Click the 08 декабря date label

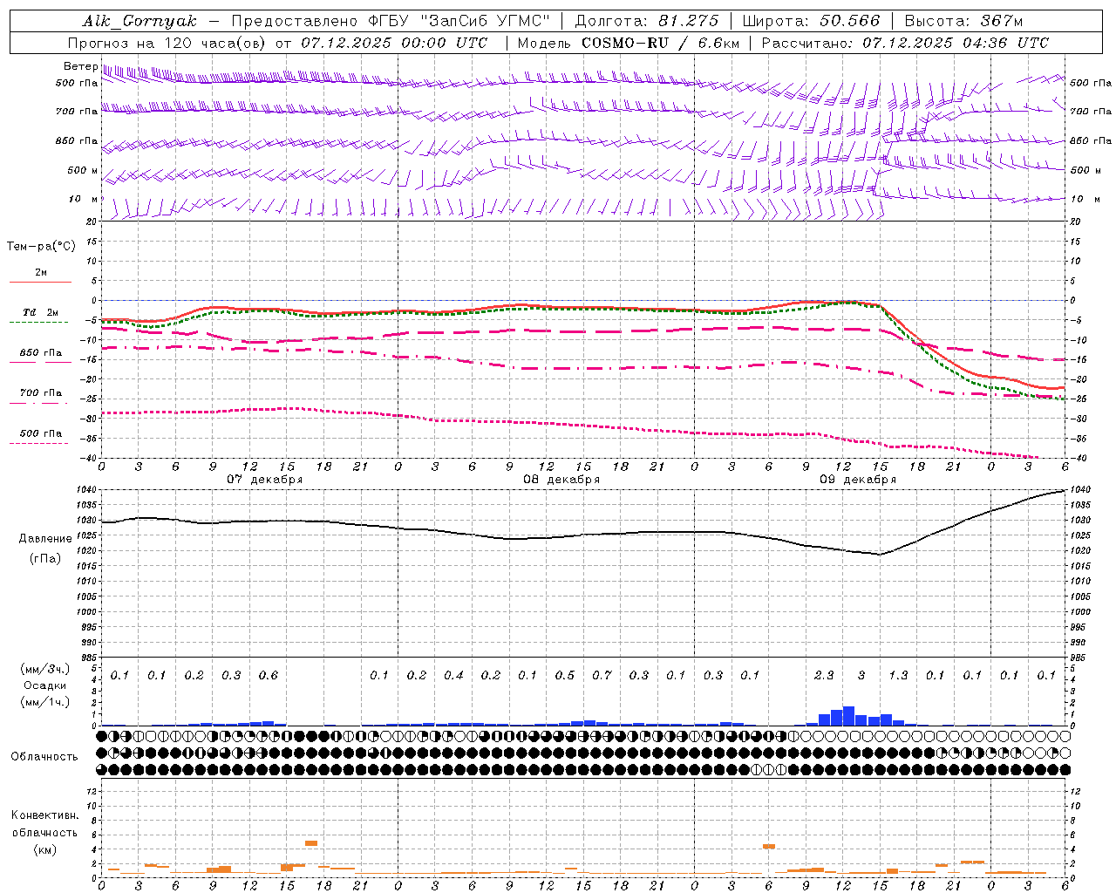click(561, 480)
